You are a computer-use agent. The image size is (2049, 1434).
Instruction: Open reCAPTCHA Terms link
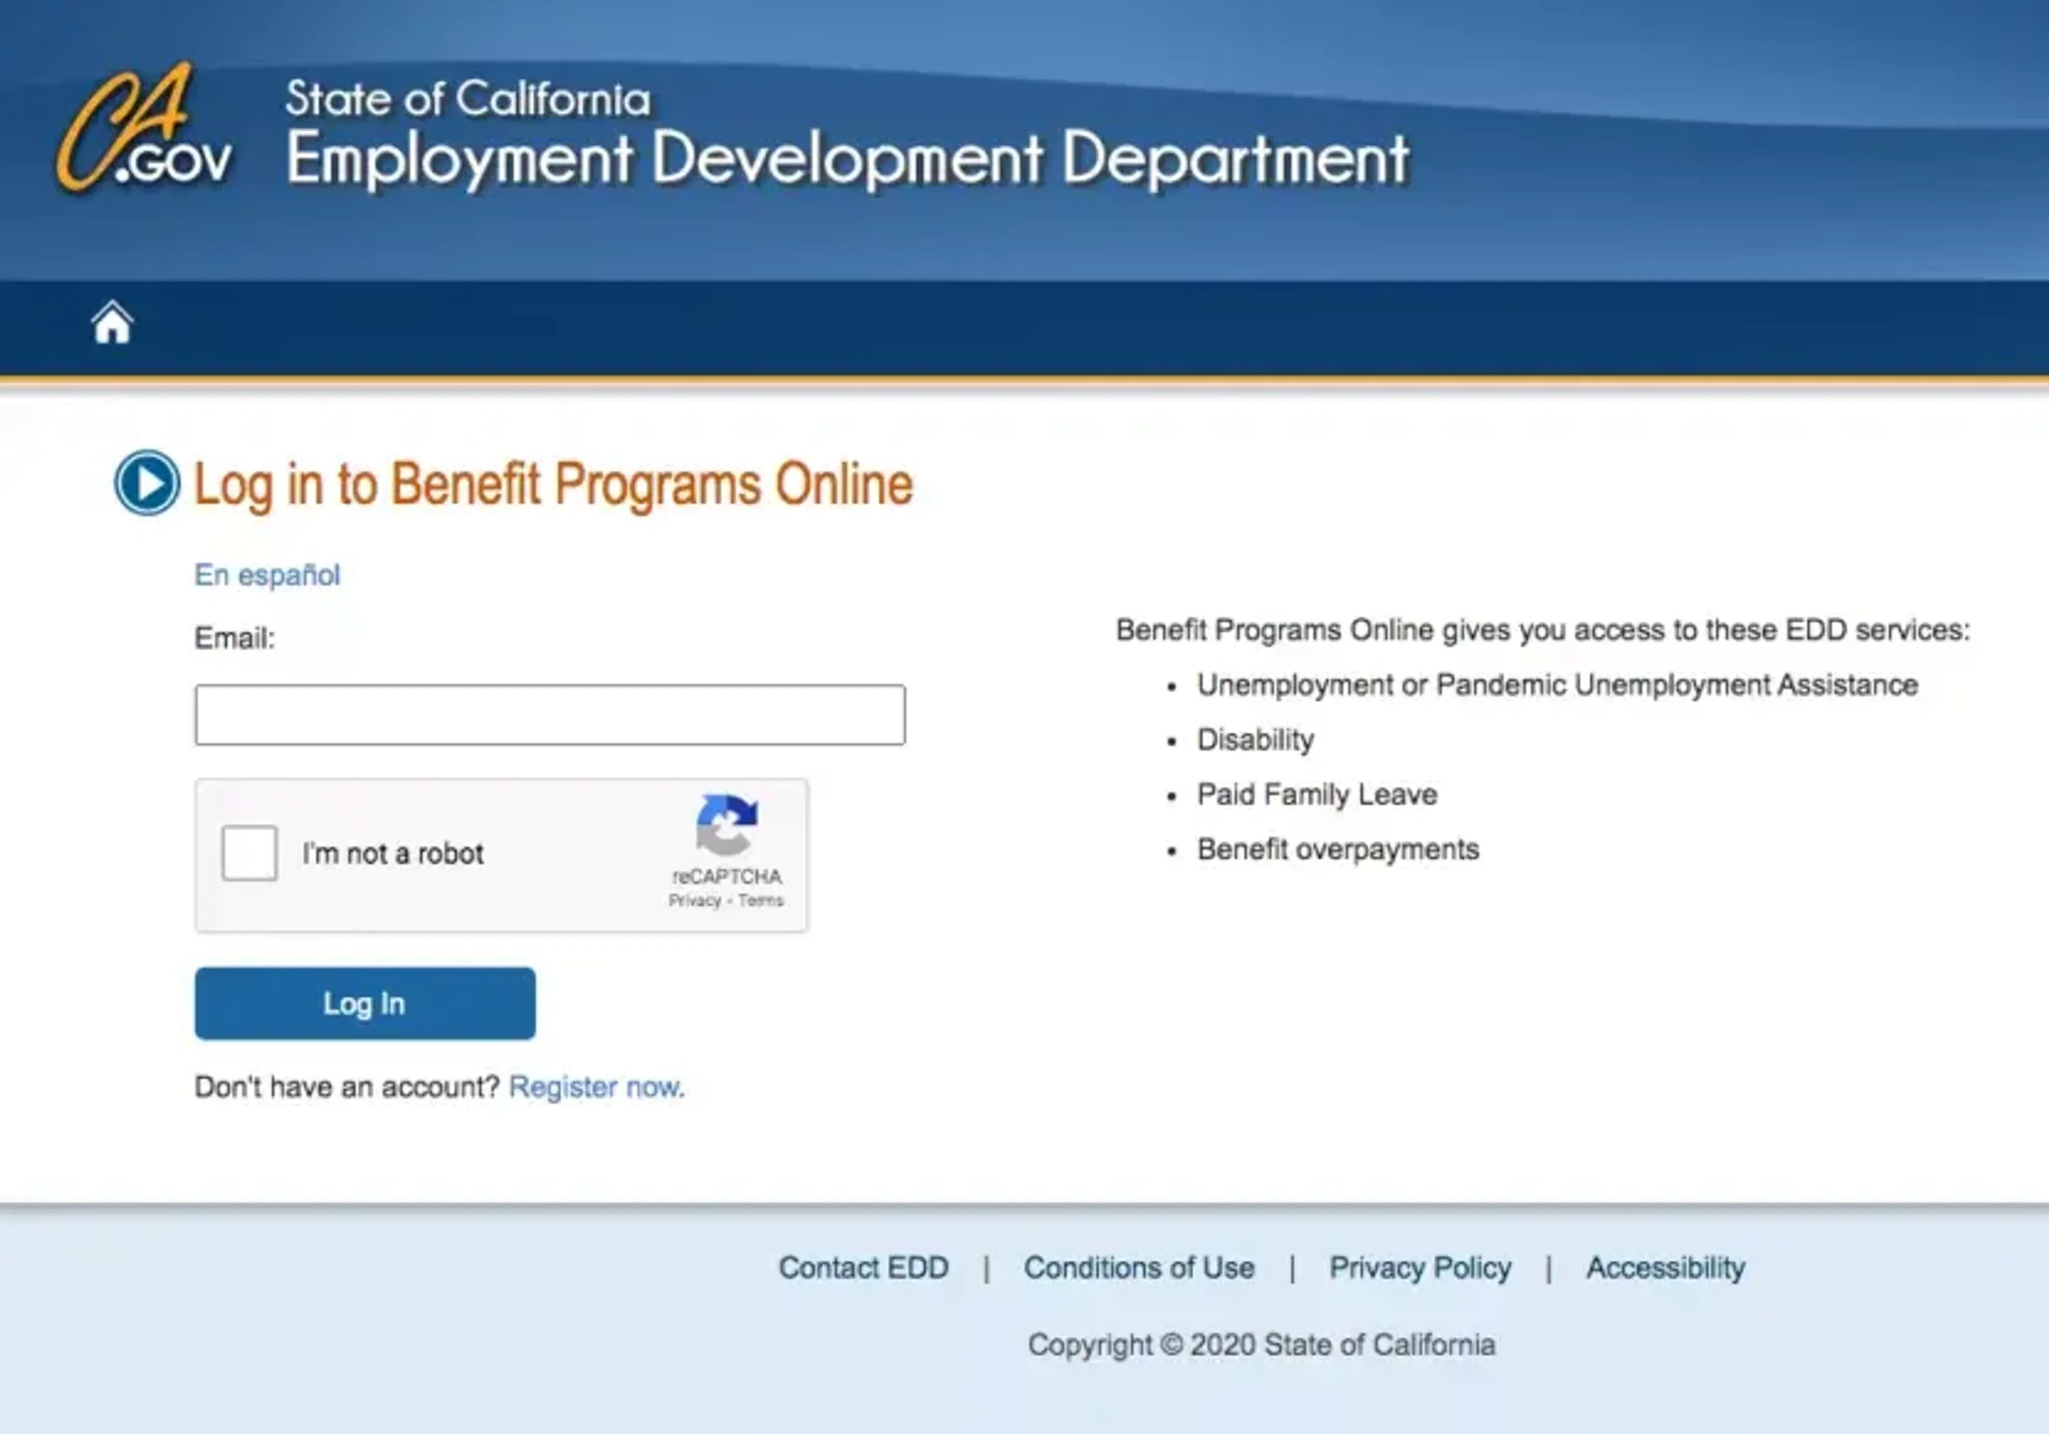[760, 901]
